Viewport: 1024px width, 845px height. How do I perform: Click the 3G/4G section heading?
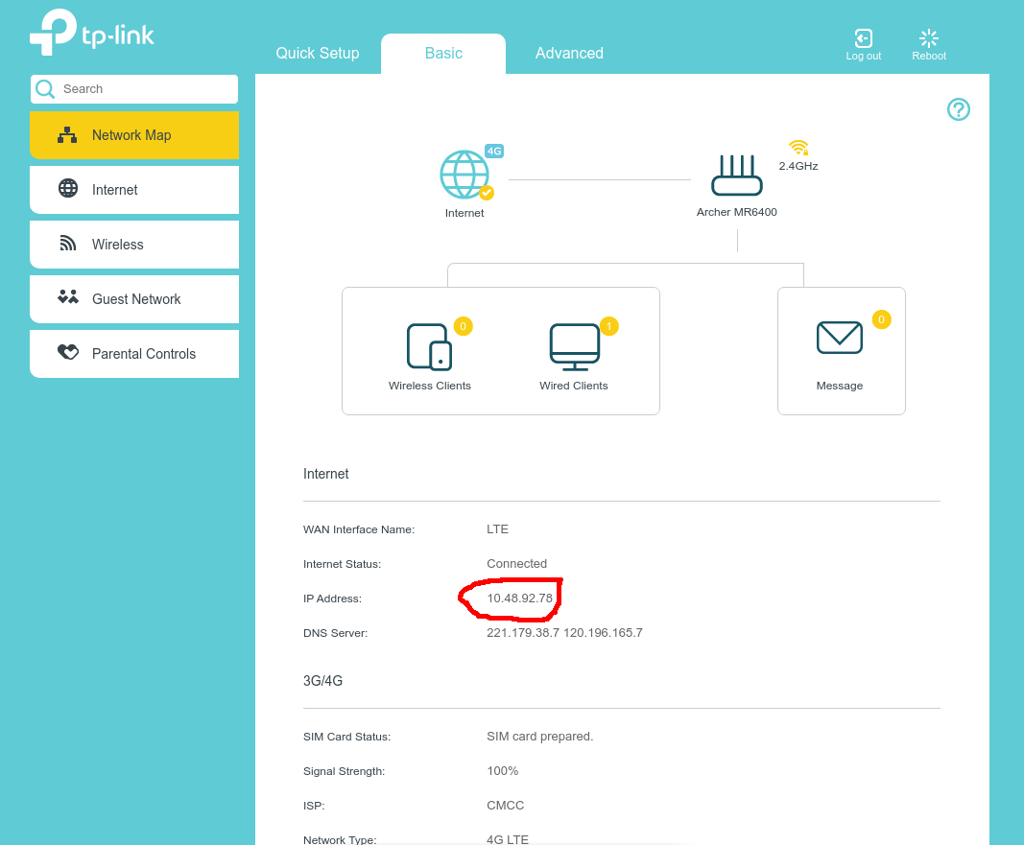[322, 681]
